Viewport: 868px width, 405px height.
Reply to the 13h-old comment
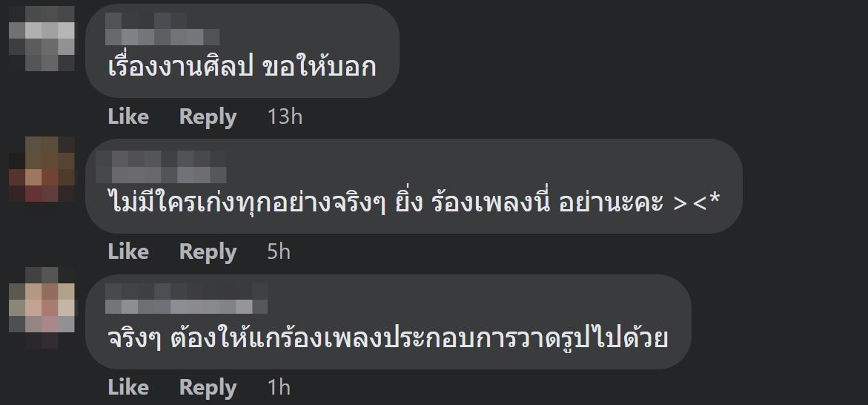tap(208, 116)
